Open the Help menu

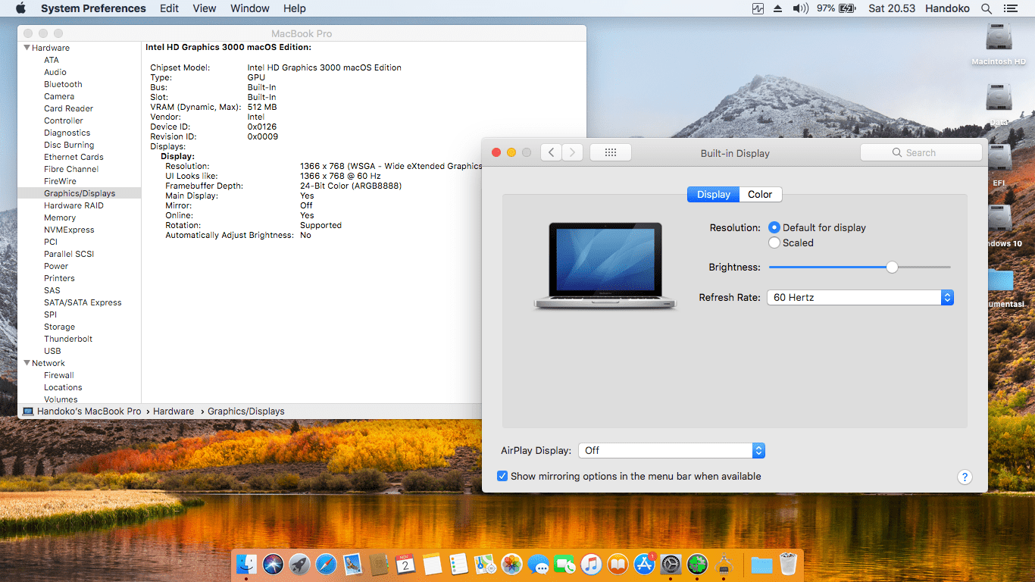[x=295, y=8]
